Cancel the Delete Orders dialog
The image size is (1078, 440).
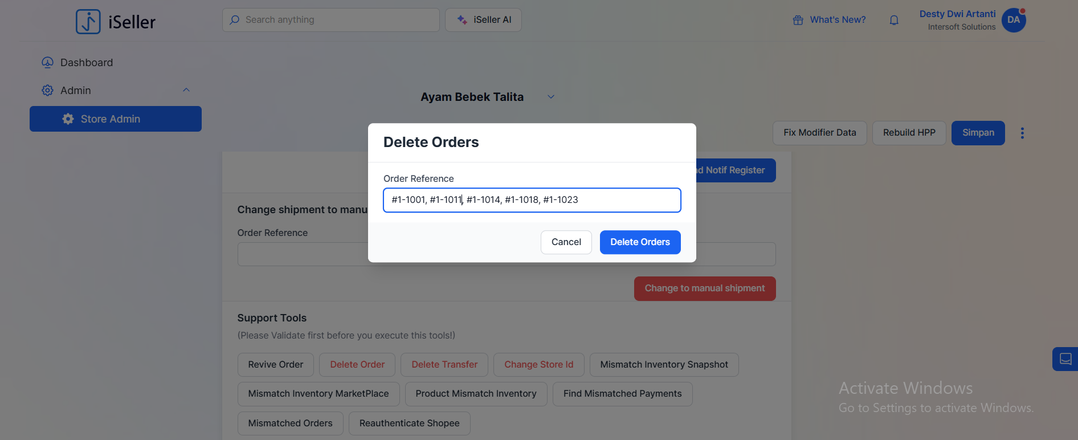(566, 242)
